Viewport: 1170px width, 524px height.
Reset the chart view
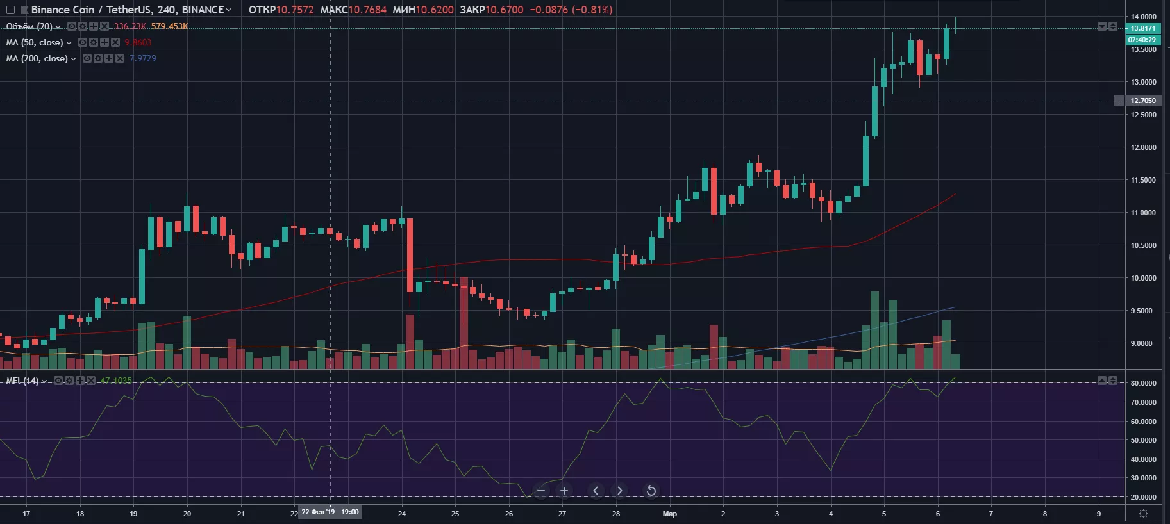click(651, 491)
